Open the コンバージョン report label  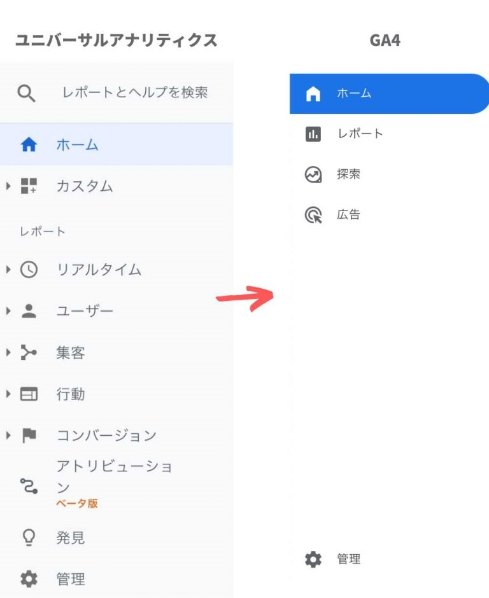(106, 435)
